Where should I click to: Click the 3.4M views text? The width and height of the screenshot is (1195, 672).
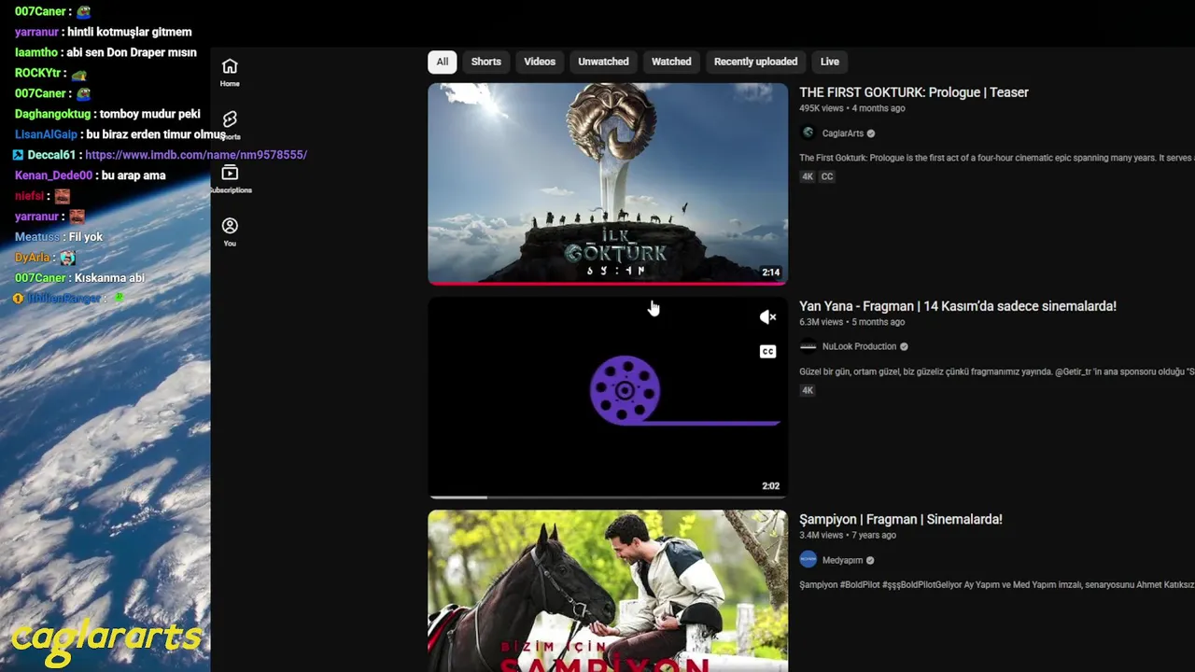[x=822, y=536]
